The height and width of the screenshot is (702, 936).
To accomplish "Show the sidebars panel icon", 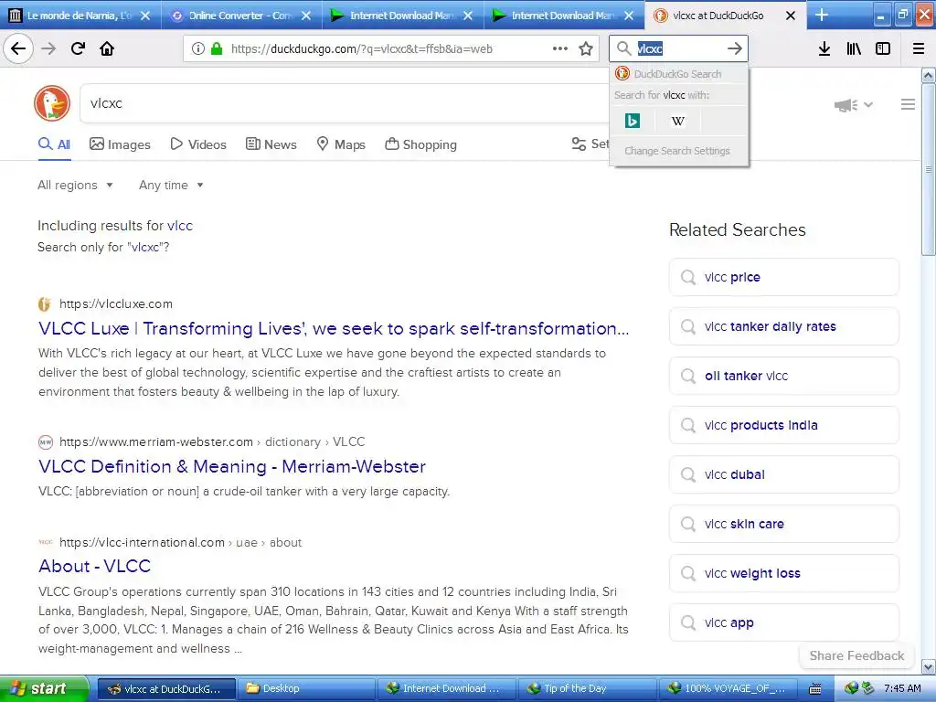I will 883,48.
